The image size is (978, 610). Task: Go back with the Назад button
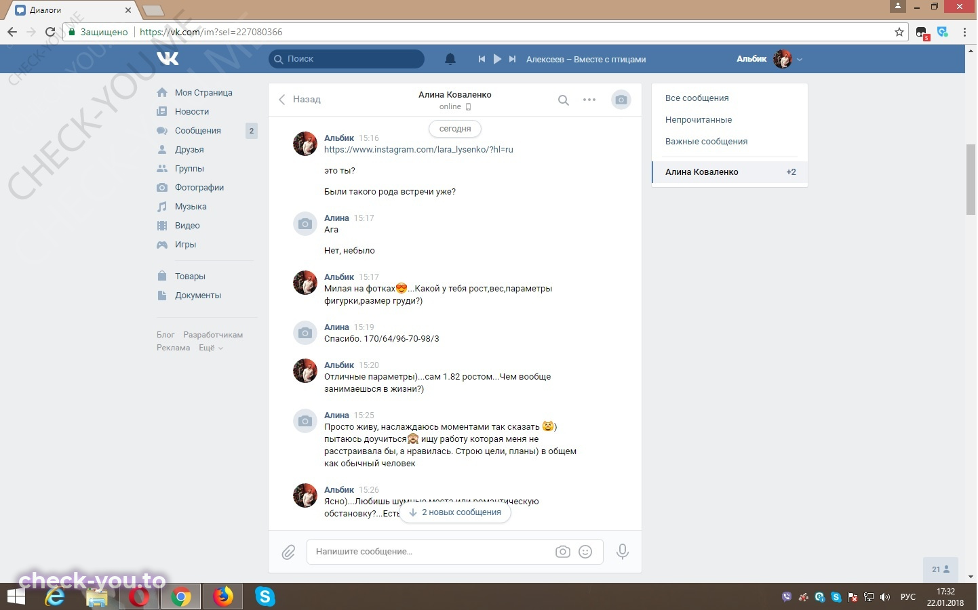pyautogui.click(x=299, y=99)
